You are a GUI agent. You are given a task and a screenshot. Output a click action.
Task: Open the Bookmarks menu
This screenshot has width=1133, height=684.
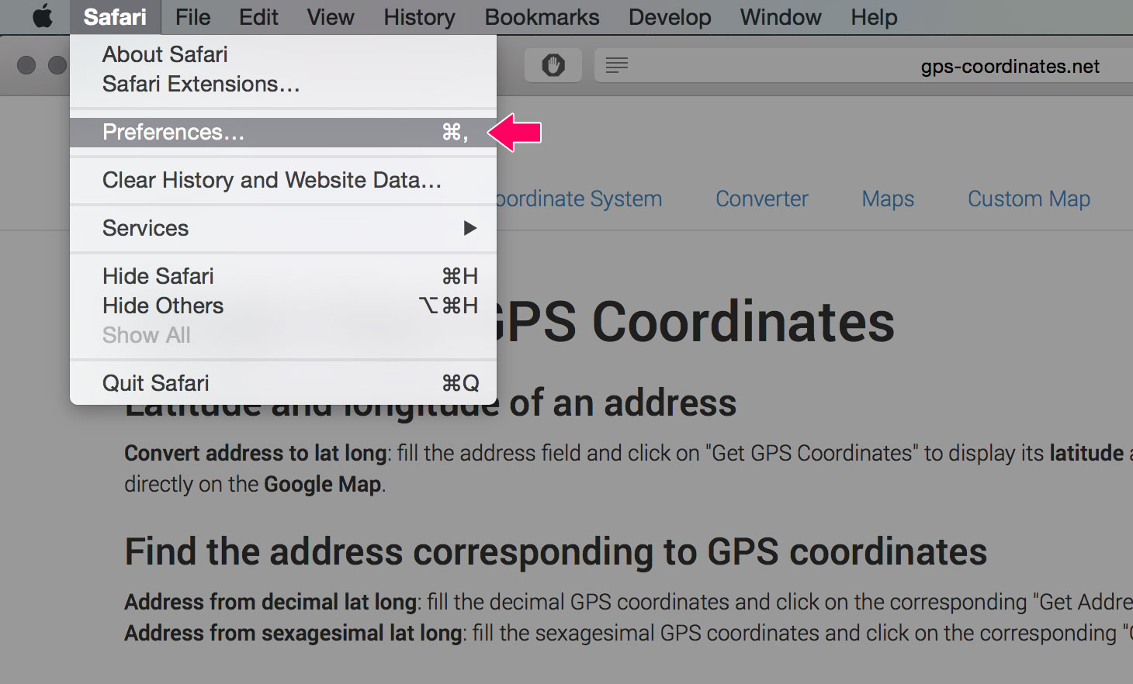[542, 17]
